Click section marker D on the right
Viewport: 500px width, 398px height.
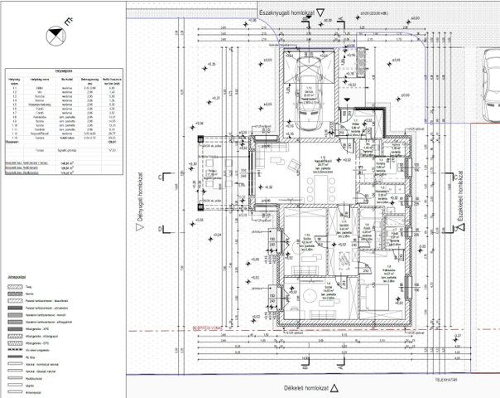pyautogui.click(x=452, y=229)
